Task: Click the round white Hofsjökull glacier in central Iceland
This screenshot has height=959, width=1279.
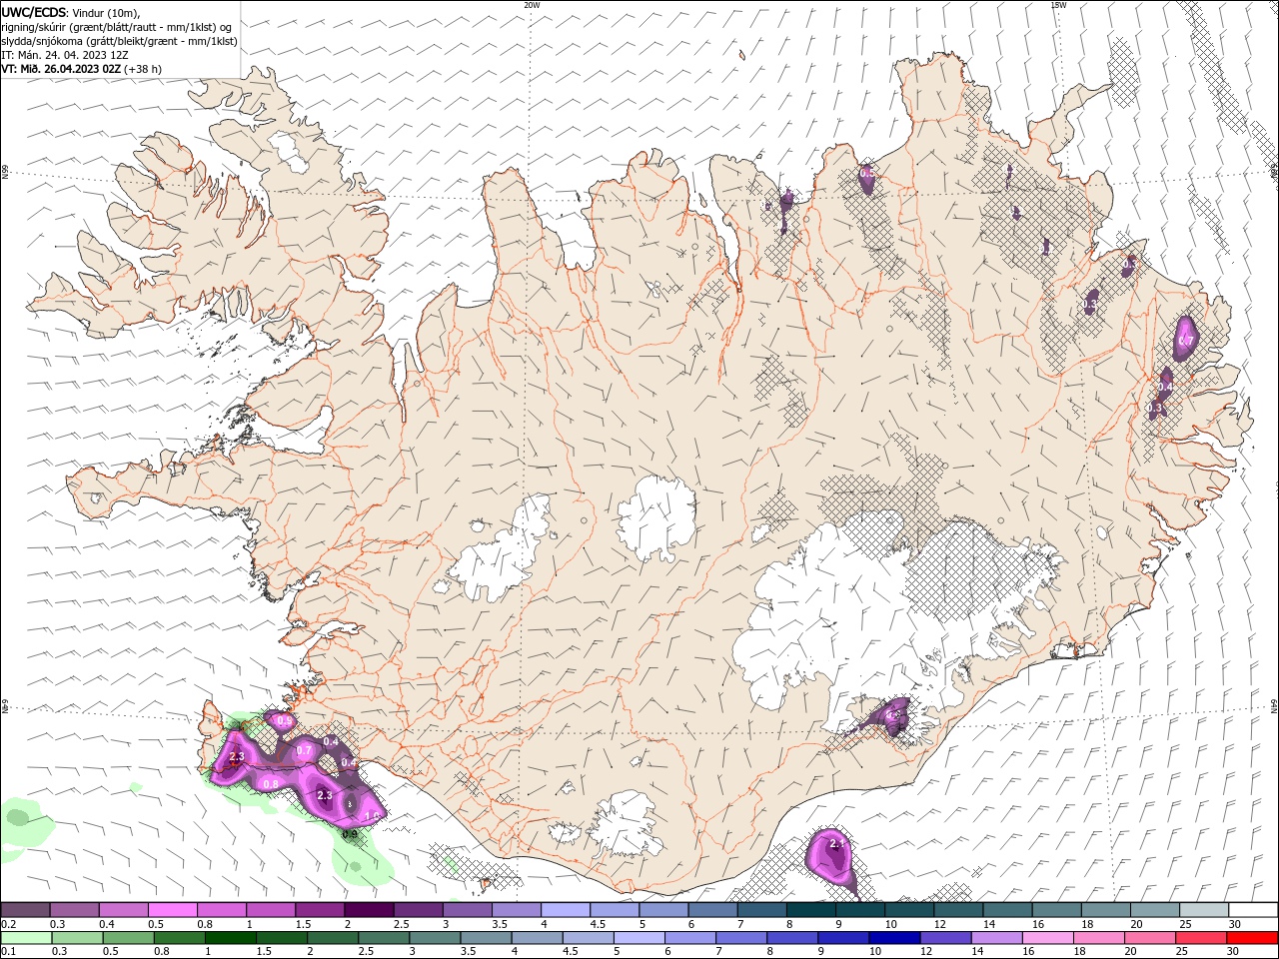Action: tap(656, 519)
